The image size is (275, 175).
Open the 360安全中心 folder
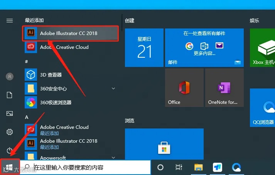[x=70, y=88]
